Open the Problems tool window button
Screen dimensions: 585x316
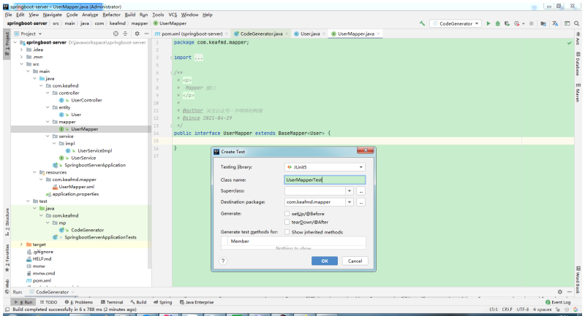click(79, 302)
